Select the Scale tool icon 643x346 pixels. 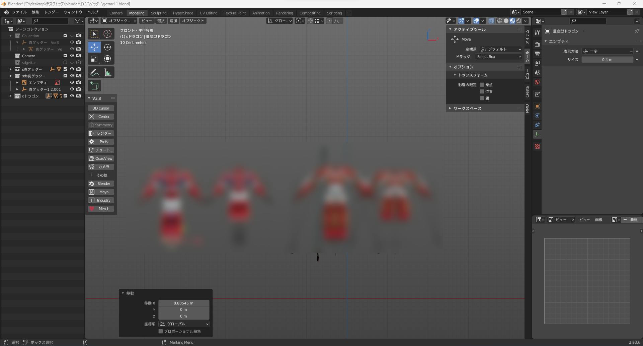94,59
